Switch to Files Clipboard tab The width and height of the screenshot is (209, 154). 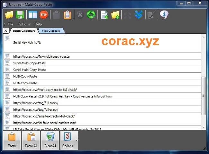pos(51,31)
